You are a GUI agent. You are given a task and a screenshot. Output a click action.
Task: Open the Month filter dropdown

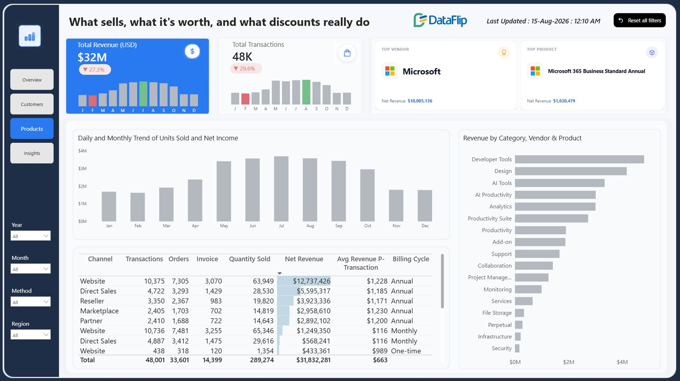[x=31, y=269]
